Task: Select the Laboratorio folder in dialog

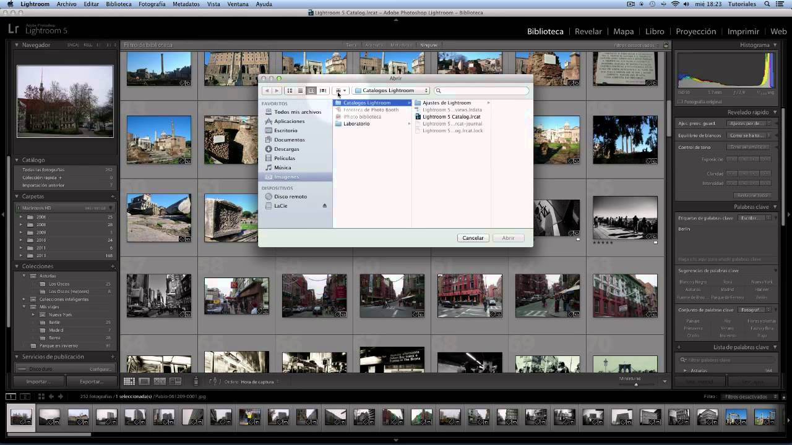Action: click(x=356, y=124)
